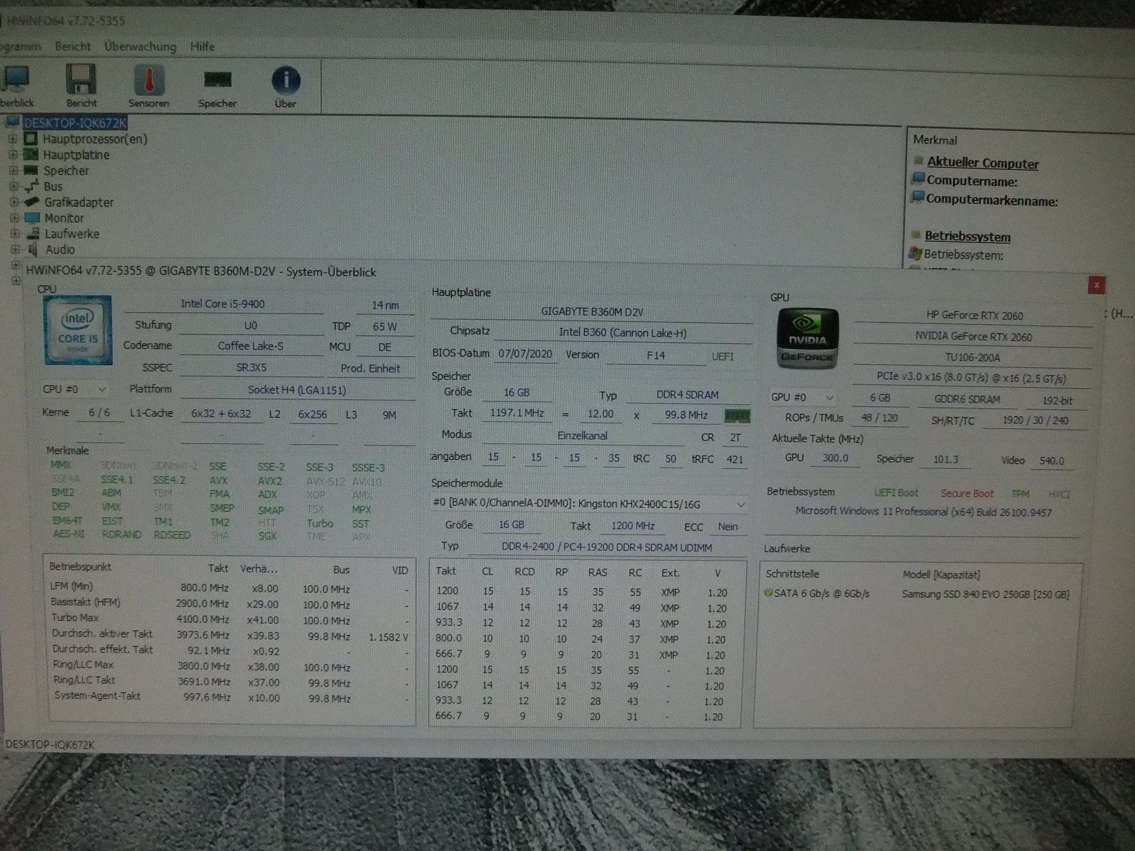Image resolution: width=1135 pixels, height=851 pixels.
Task: Expand the Speicher tree node
Action: click(x=13, y=170)
